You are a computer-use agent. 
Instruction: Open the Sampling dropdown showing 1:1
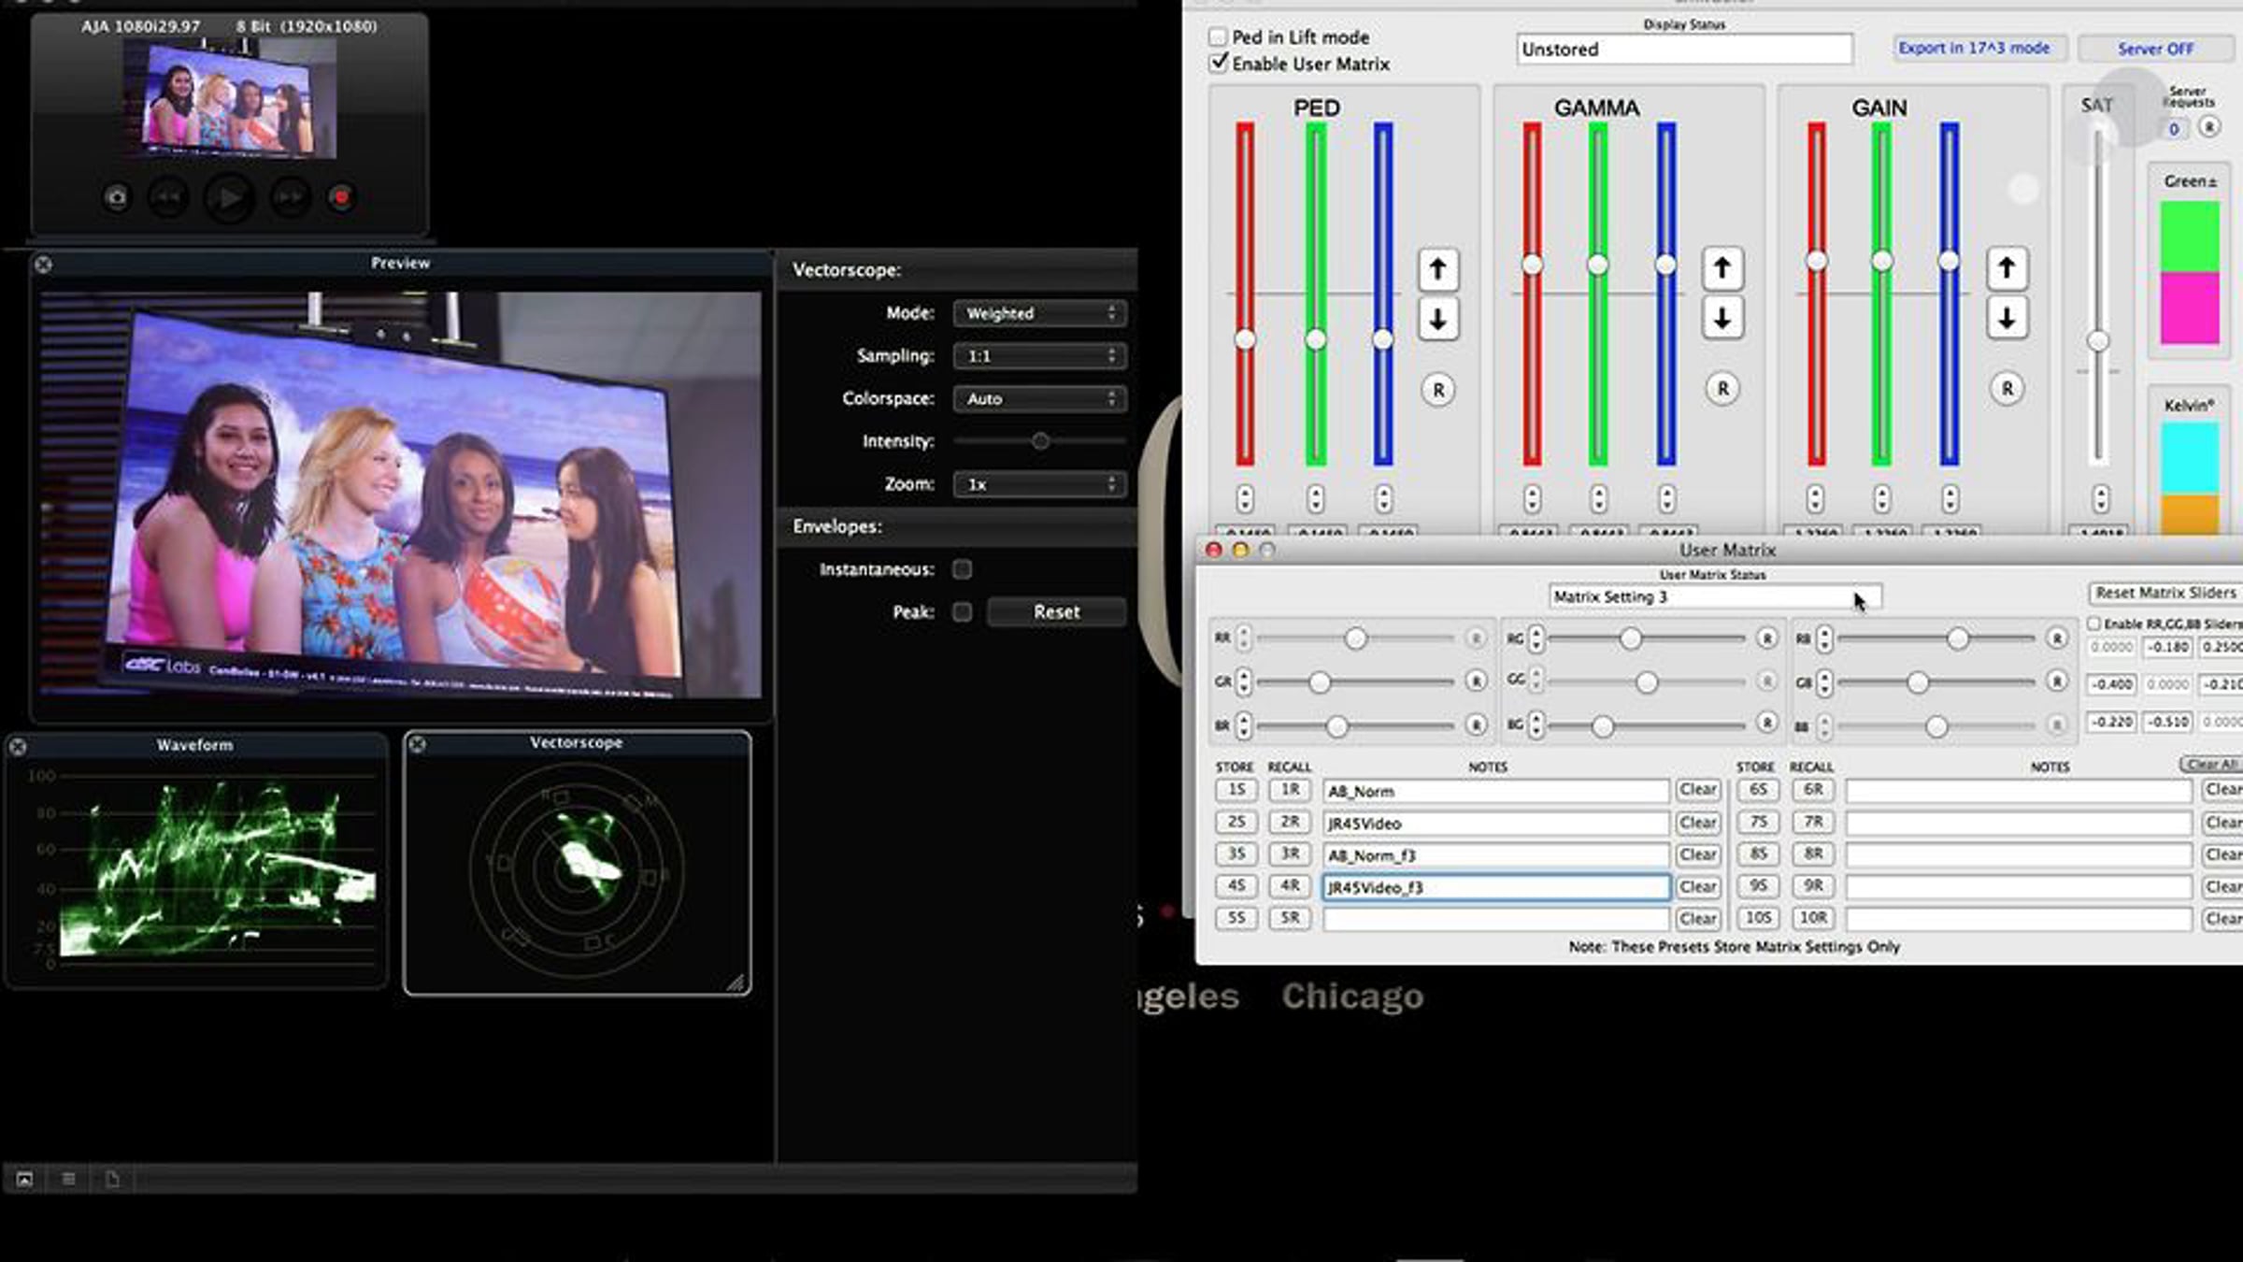point(1039,356)
